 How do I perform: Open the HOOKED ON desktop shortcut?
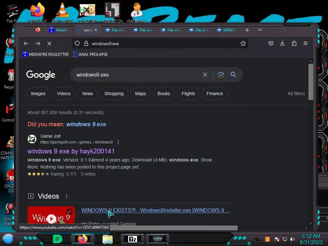(112, 12)
